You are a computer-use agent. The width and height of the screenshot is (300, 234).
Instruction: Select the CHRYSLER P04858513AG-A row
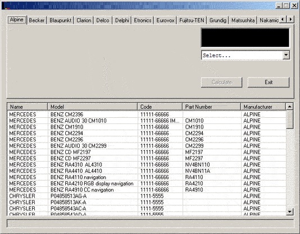(147, 196)
